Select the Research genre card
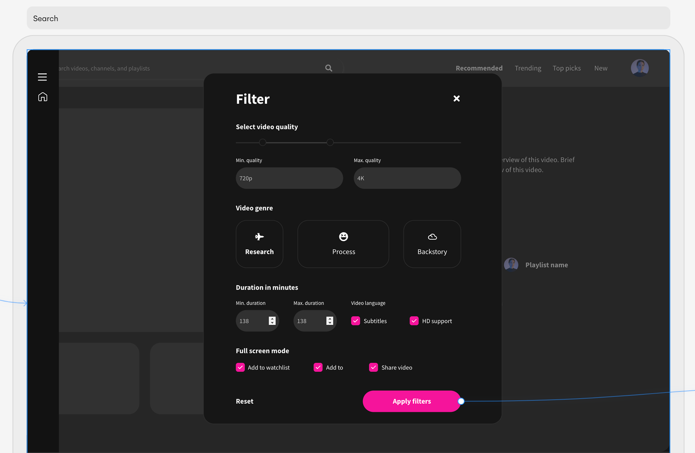 259,244
